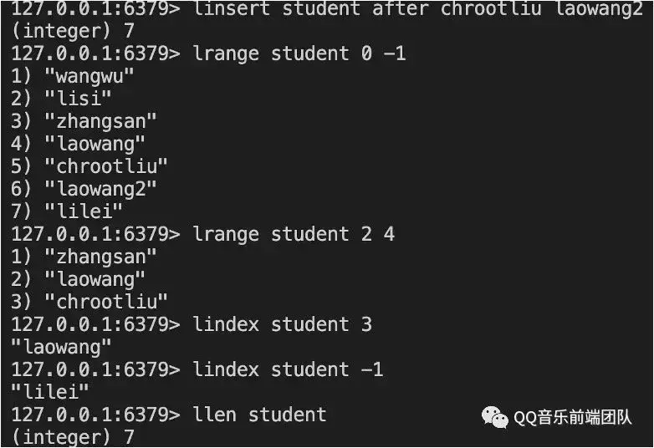
Task: Click "lilei" at position 7 in list
Action: (84, 211)
